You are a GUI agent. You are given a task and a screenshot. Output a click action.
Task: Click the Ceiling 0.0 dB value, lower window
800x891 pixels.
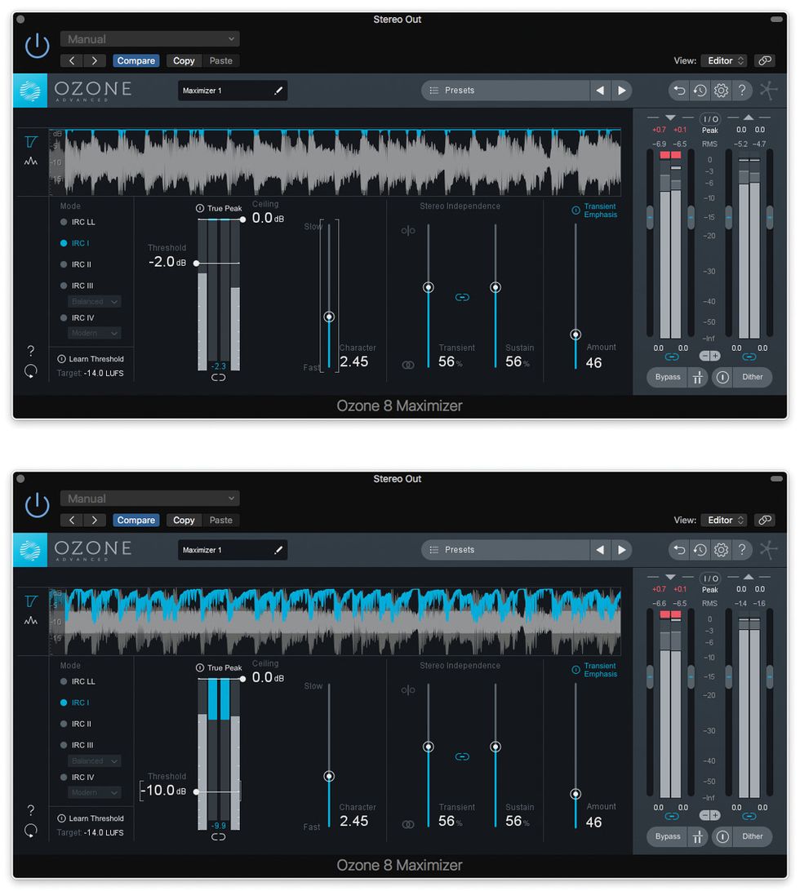[x=268, y=677]
